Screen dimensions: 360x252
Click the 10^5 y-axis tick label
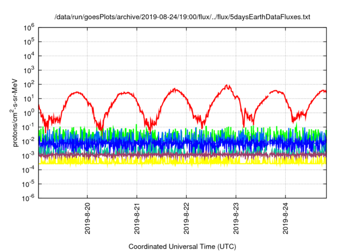coord(29,42)
